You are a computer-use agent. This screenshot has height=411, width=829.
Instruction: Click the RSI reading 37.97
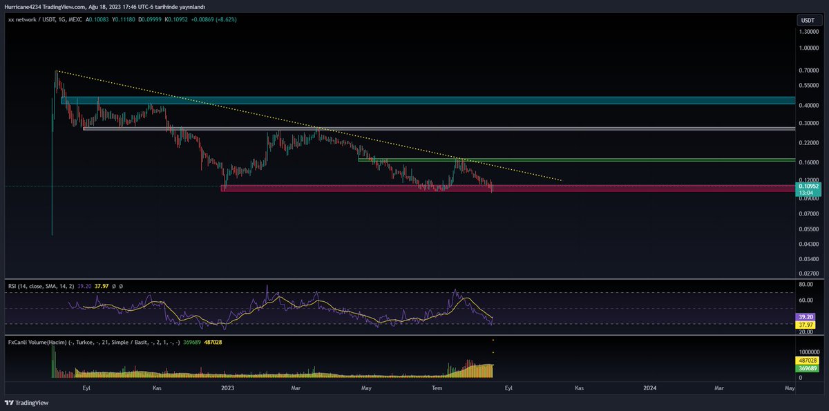(101, 285)
